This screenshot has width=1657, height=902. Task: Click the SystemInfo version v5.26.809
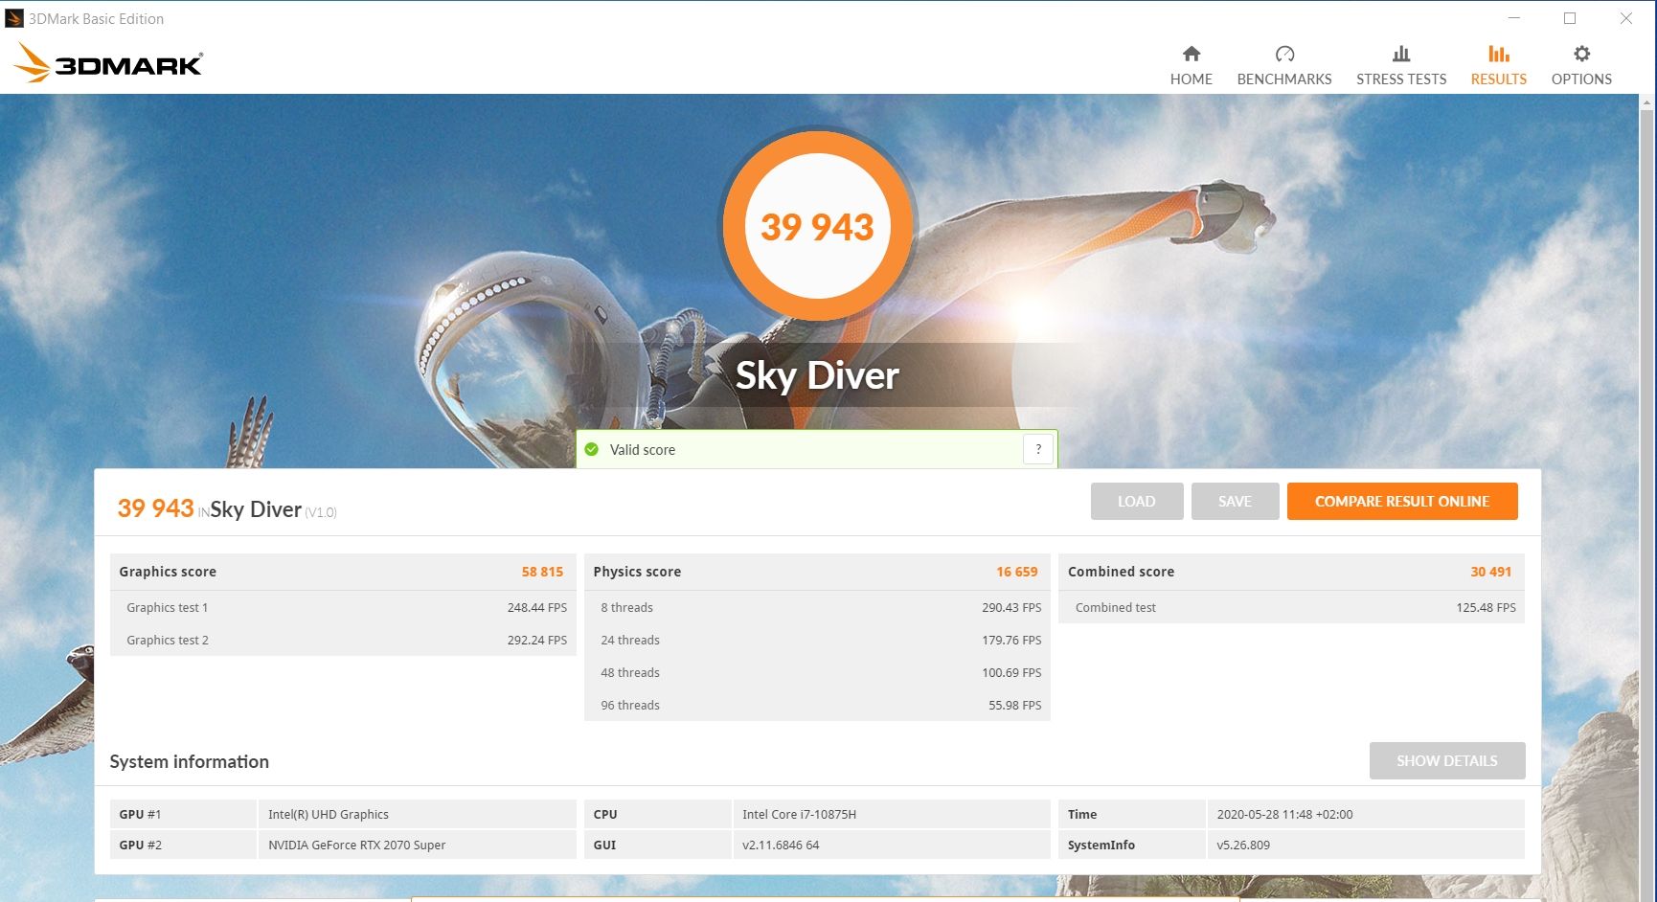(1243, 846)
